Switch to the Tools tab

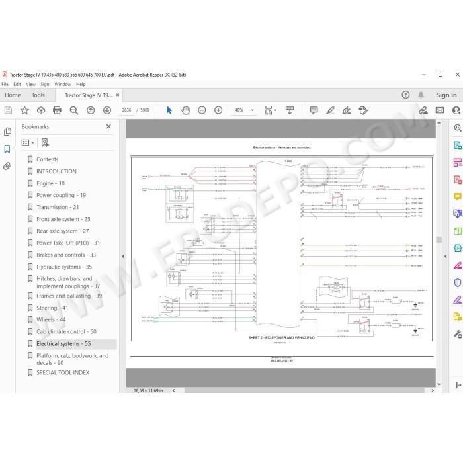pos(38,95)
